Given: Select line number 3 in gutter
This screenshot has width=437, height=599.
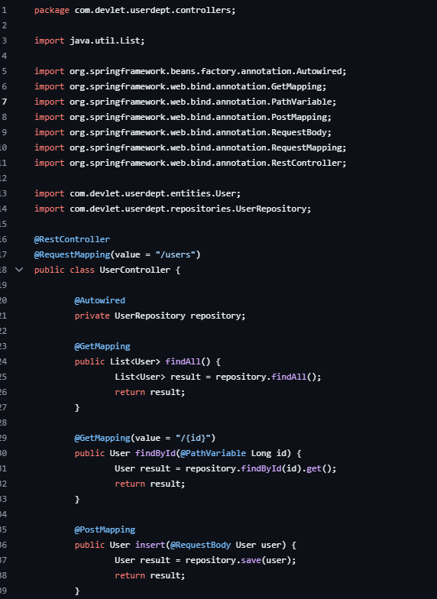Looking at the screenshot, I should (x=5, y=40).
